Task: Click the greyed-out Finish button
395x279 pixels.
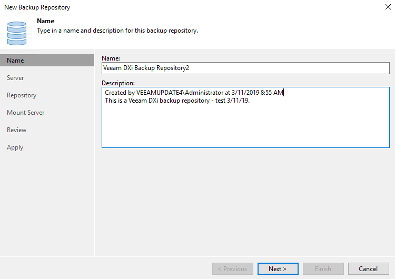Action: [323, 268]
